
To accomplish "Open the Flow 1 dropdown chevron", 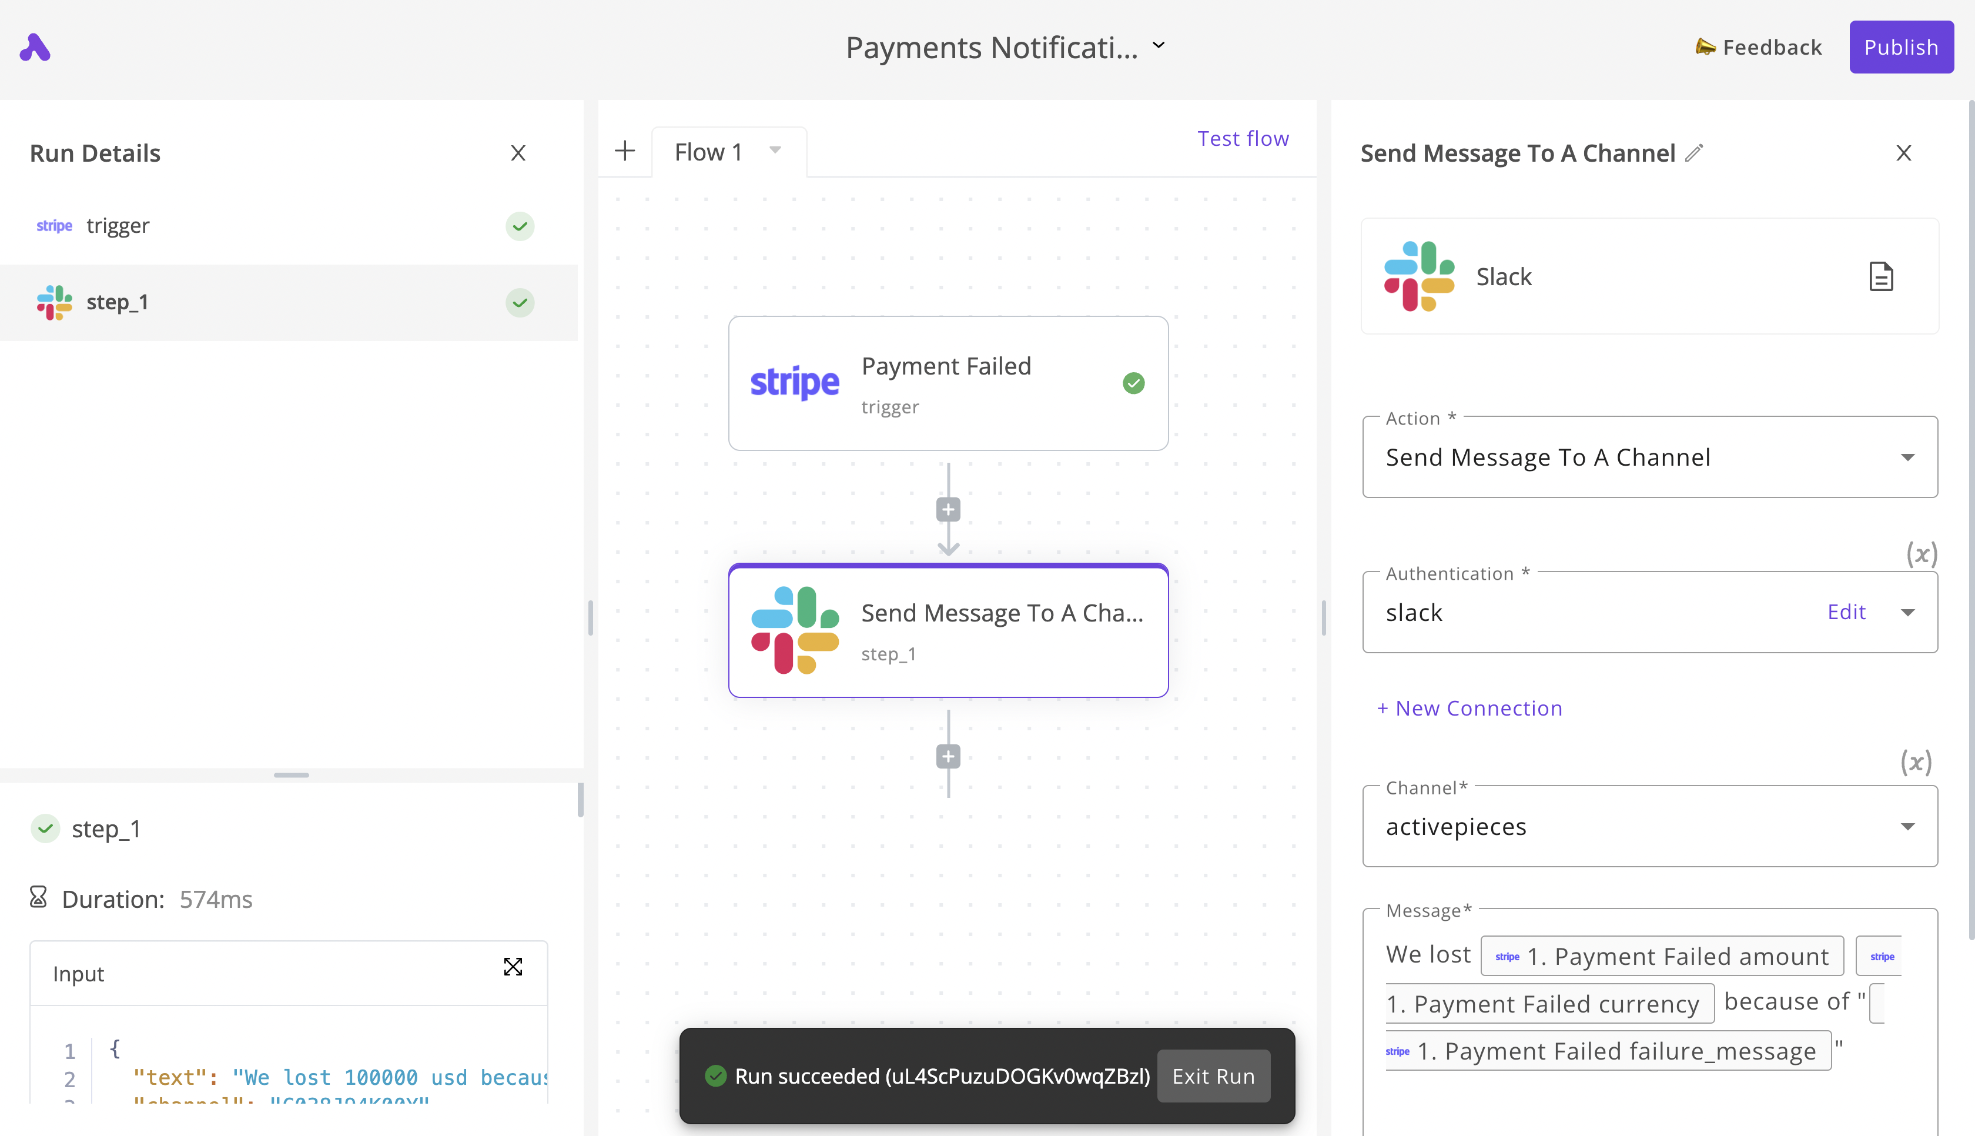I will [774, 151].
